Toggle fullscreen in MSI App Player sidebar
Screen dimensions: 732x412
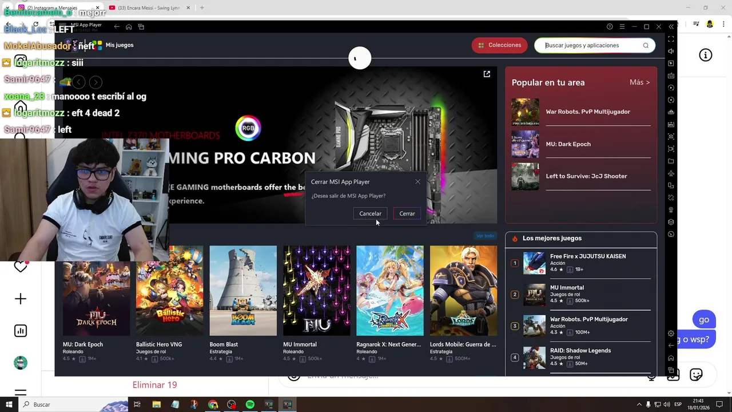[671, 39]
